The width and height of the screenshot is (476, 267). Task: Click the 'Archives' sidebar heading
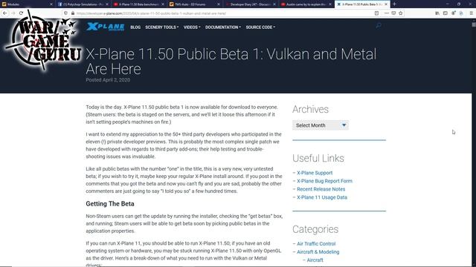point(310,109)
